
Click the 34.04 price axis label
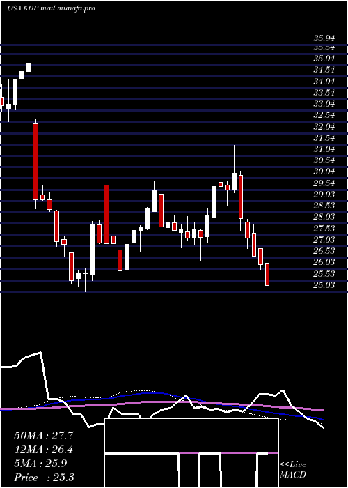click(x=324, y=82)
